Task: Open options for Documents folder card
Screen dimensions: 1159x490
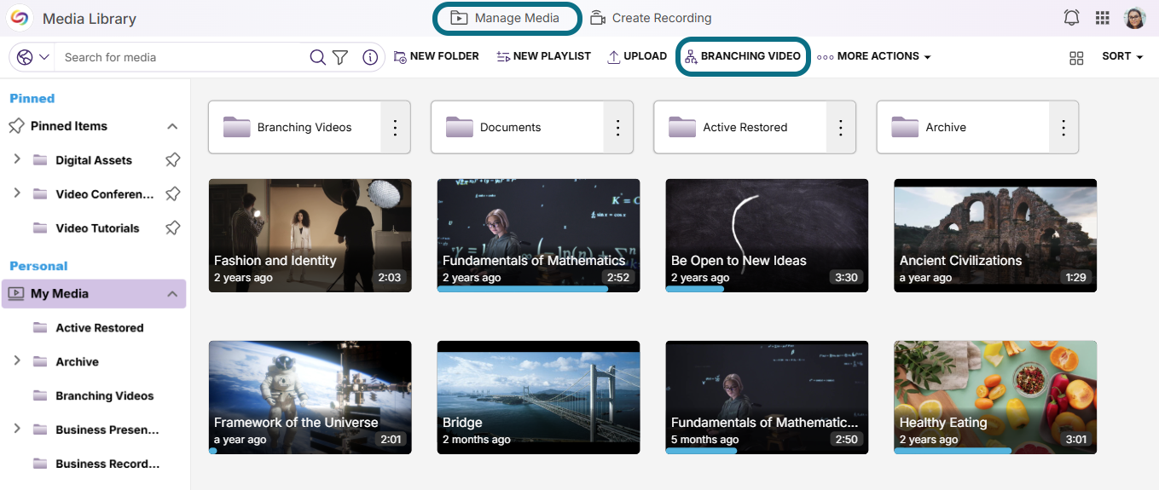Action: click(617, 127)
